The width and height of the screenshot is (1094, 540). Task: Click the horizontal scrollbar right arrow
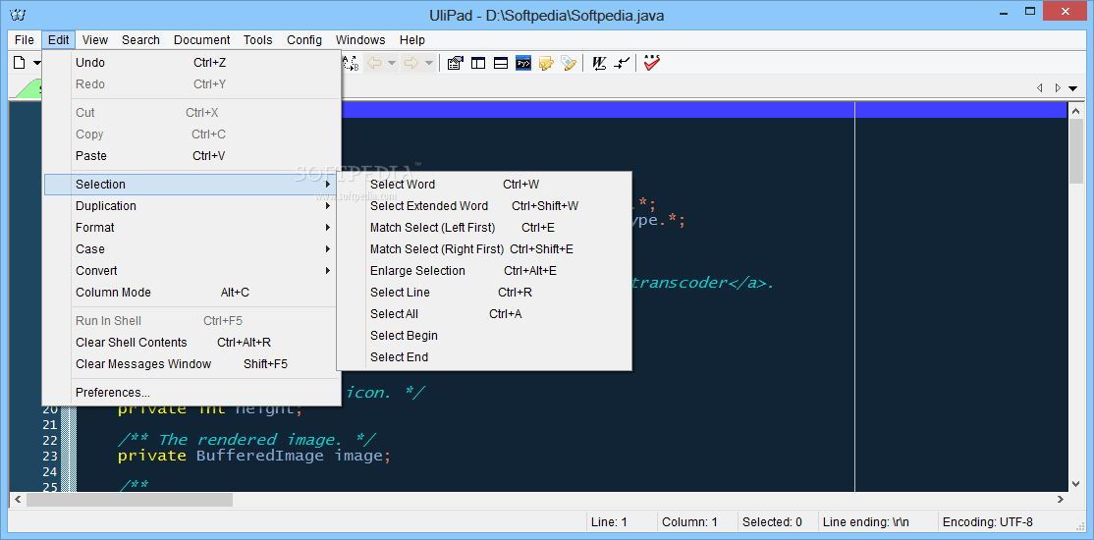point(1060,500)
